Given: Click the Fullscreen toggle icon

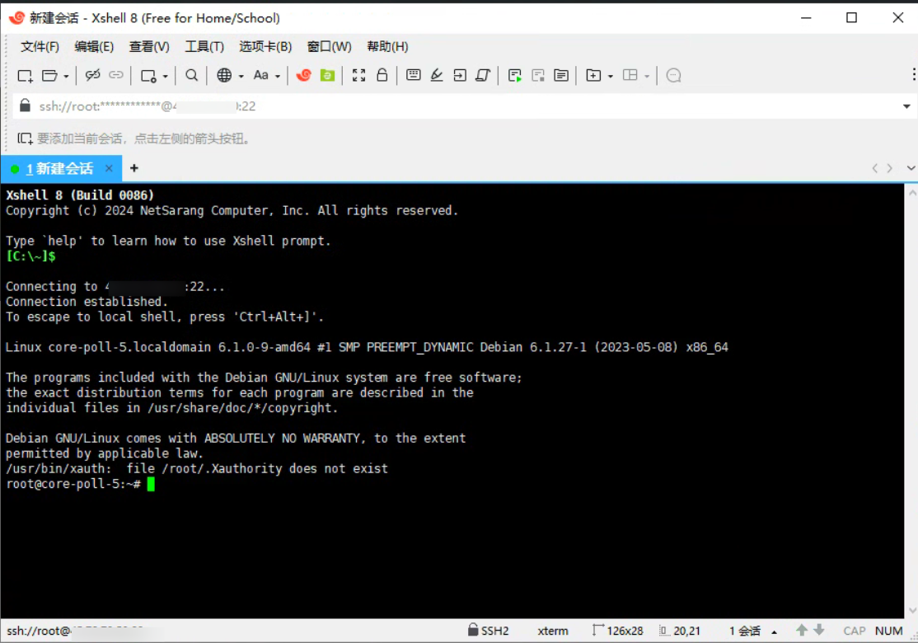Looking at the screenshot, I should point(358,76).
